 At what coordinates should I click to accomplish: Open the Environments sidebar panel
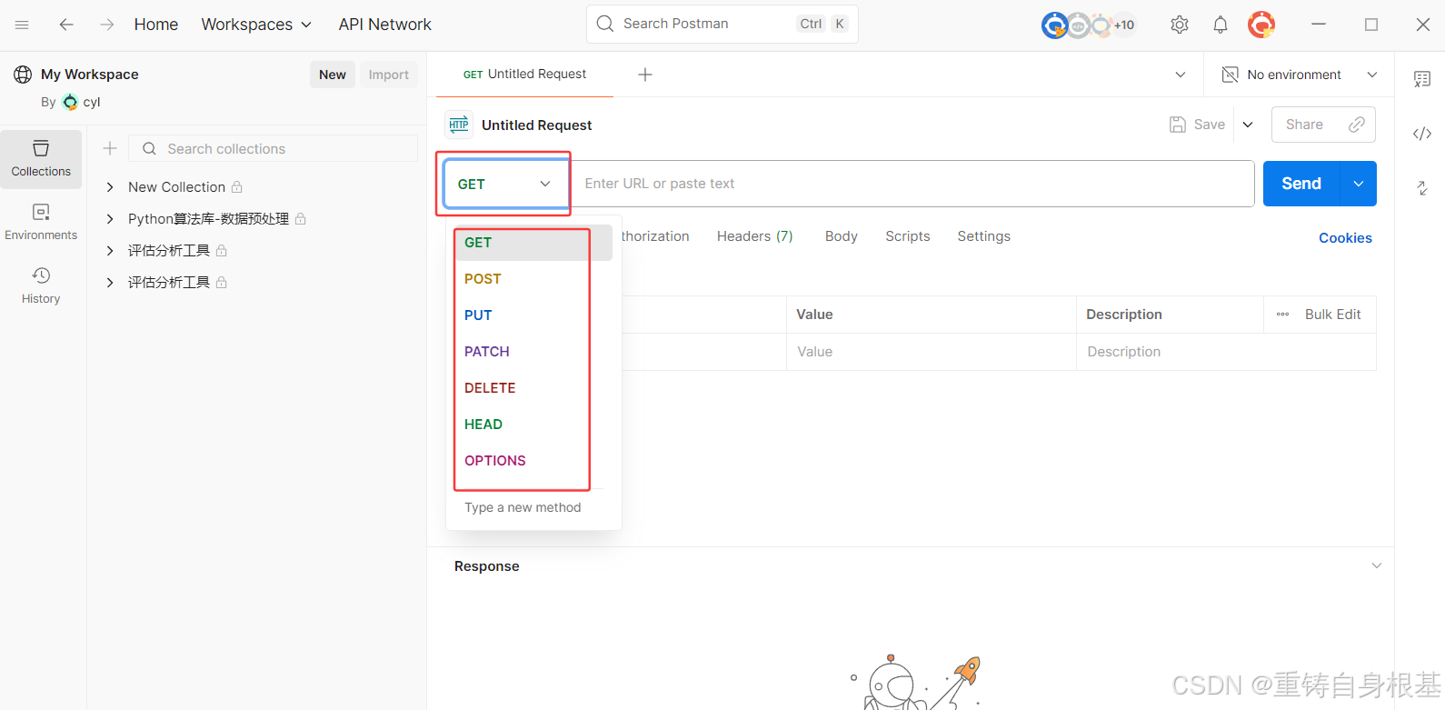tap(41, 222)
